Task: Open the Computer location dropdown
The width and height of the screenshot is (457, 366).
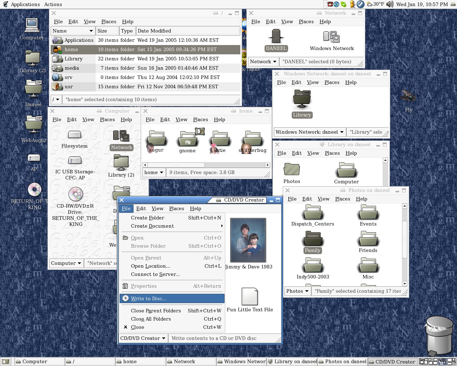Action: click(66, 263)
